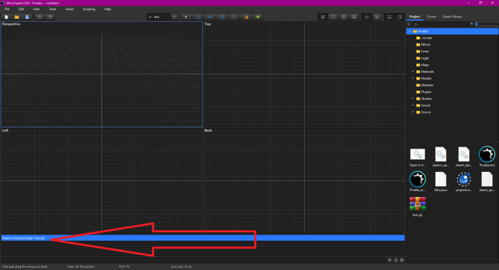Switch to the Scene tab
499x270 pixels.
[431, 16]
